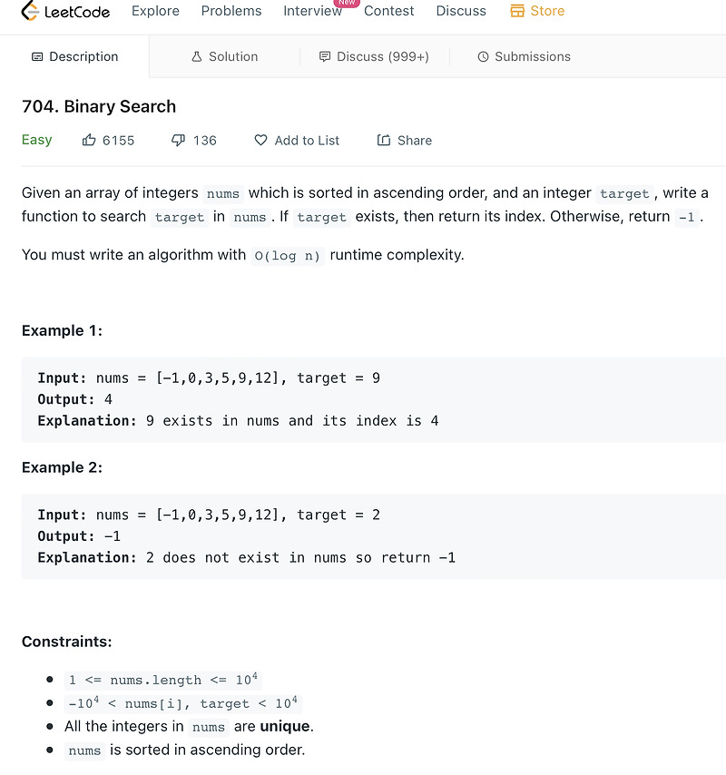The width and height of the screenshot is (726, 775).
Task: Open the Description tab
Action: (x=74, y=56)
